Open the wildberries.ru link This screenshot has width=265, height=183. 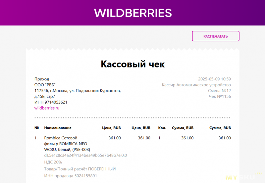tap(47, 108)
